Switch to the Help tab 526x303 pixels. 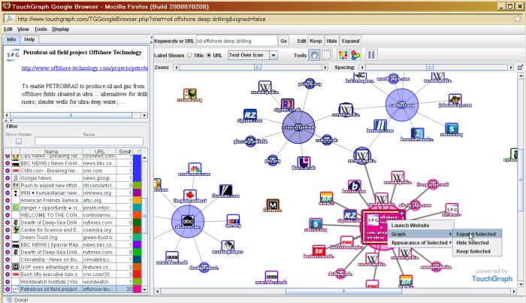(x=29, y=39)
